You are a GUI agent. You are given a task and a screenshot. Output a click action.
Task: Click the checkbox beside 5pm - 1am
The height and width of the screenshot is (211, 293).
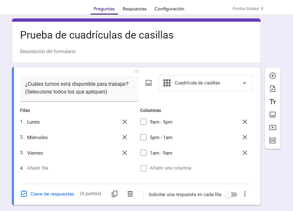(x=143, y=138)
